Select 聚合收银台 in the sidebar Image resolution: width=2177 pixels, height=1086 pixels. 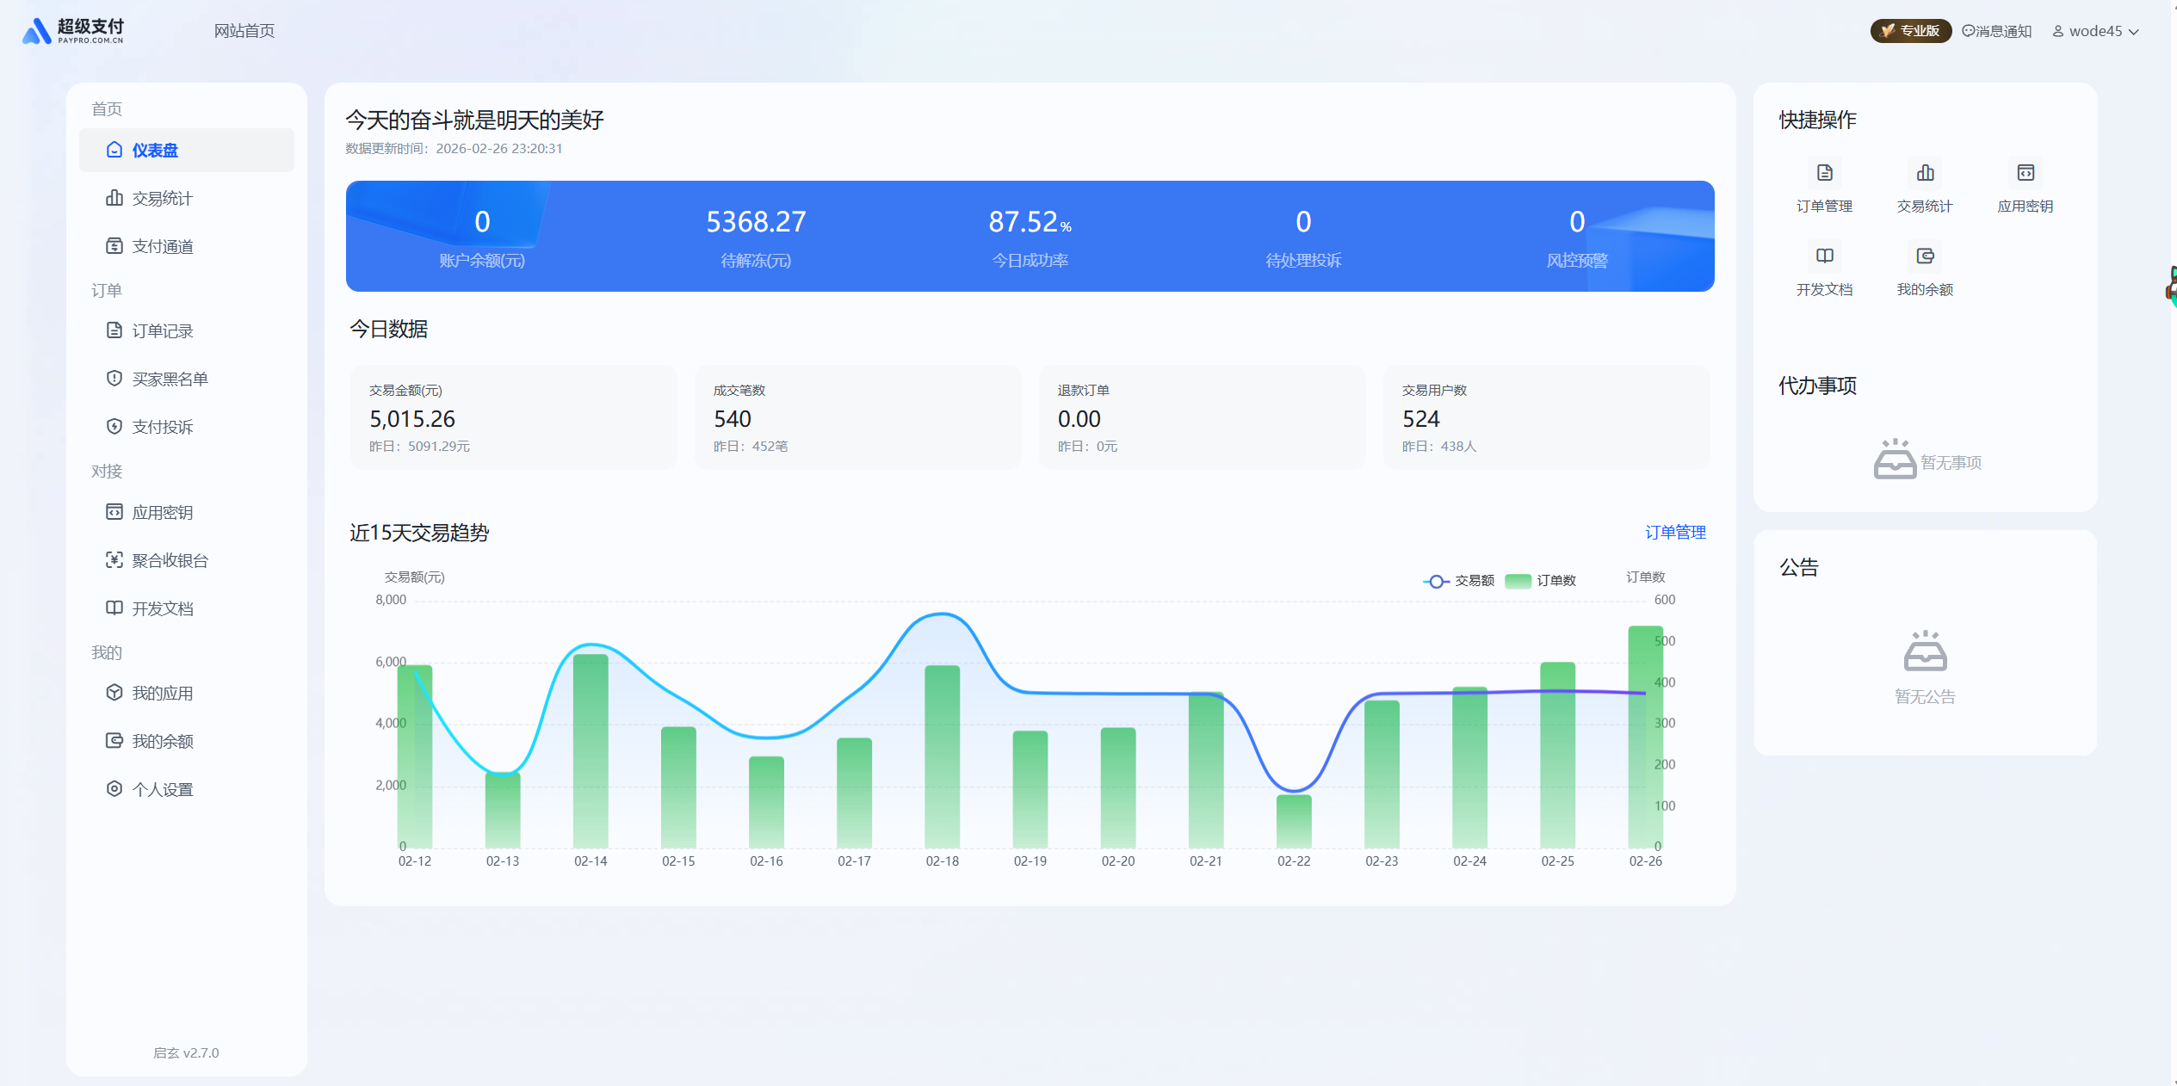click(170, 561)
